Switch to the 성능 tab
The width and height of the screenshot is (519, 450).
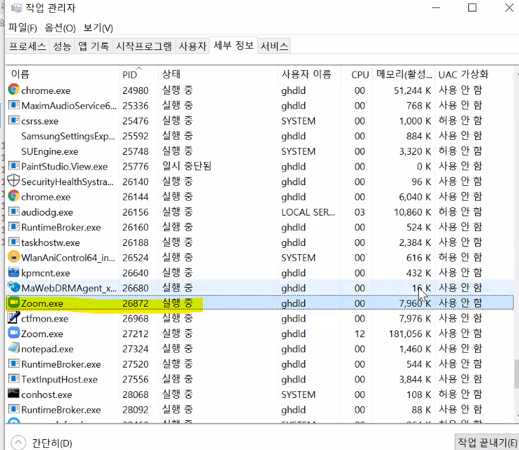(62, 46)
